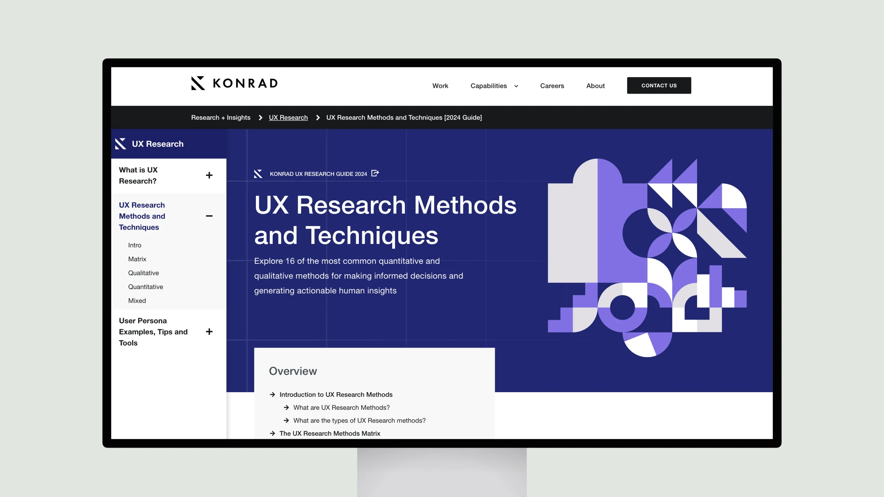Click the CONTACT US button
The width and height of the screenshot is (884, 497).
[659, 85]
